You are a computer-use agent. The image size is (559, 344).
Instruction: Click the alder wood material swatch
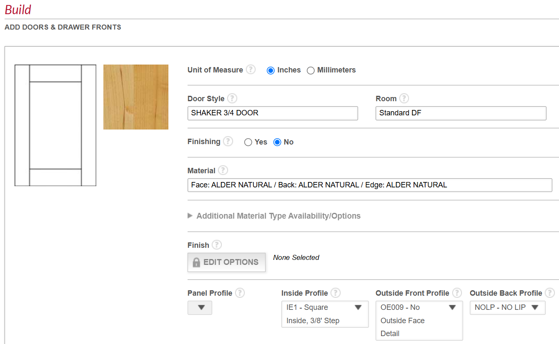pos(136,97)
